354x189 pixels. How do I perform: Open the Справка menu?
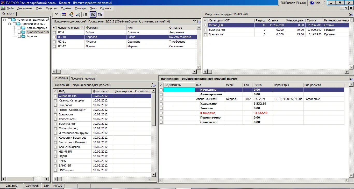click(x=105, y=8)
